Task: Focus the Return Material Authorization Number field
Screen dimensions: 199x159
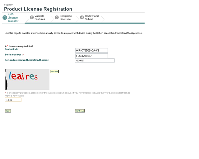Action: pos(95,61)
